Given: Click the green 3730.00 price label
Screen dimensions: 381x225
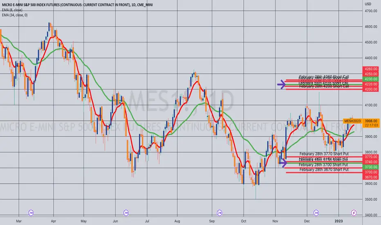Looking at the screenshot, I should 370,167.
